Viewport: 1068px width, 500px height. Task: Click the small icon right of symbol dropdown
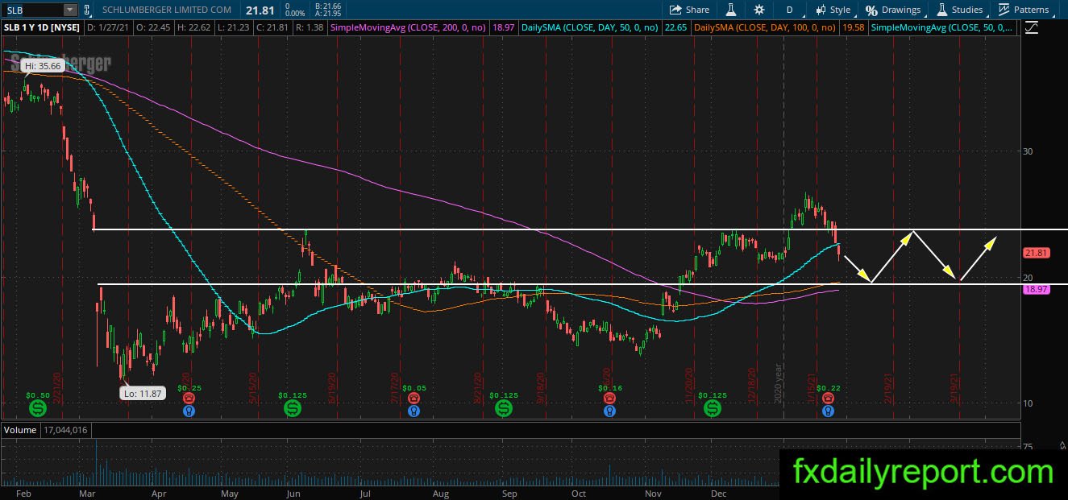coord(88,10)
